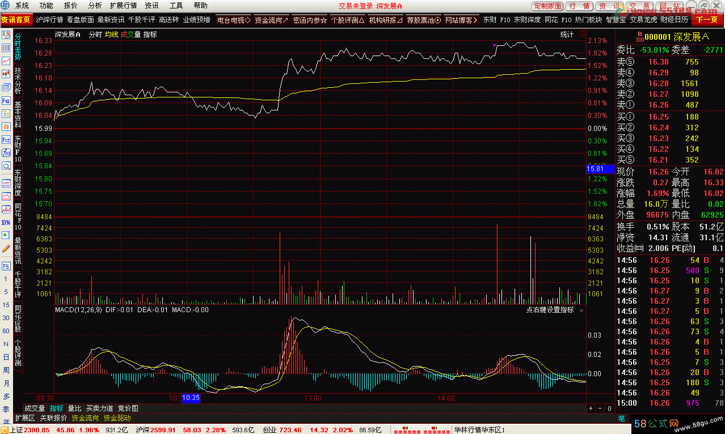
Task: Select the 周 weekly period
Action: (x=6, y=370)
